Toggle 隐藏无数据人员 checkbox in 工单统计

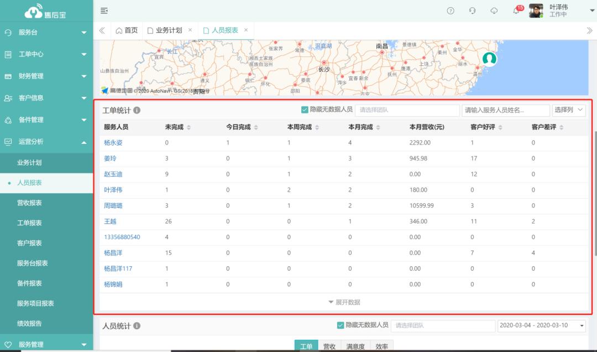(305, 110)
